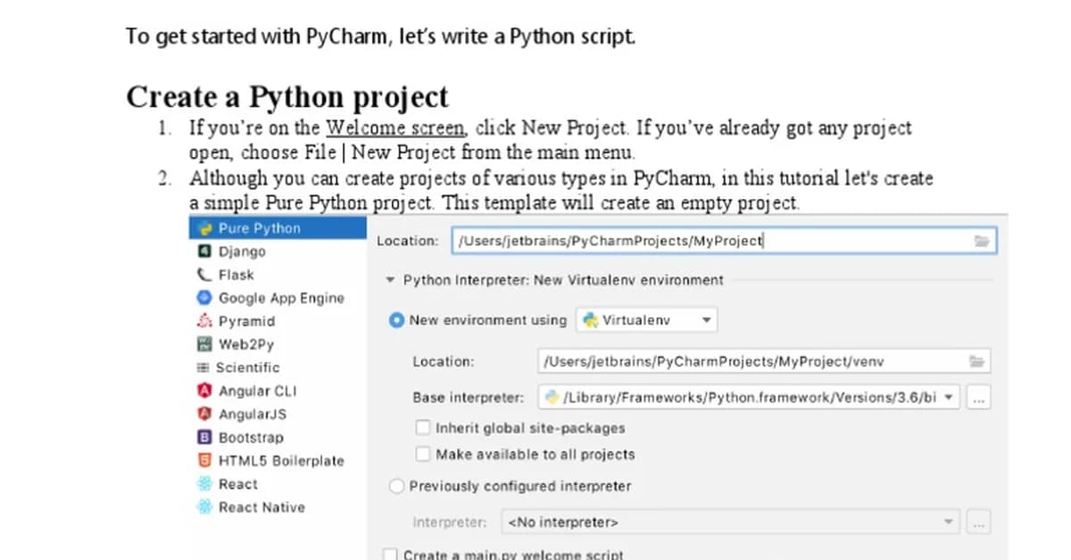Viewport: 1071px width, 560px height.
Task: Click the browse button beside Base interpreter
Action: point(978,398)
